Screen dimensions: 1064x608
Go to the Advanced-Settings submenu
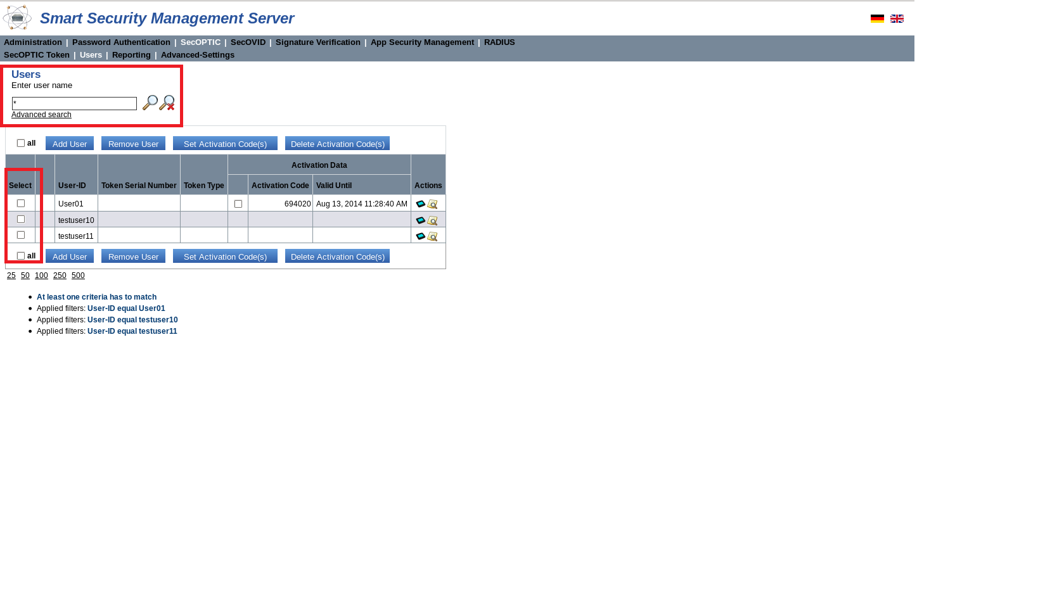coord(198,55)
